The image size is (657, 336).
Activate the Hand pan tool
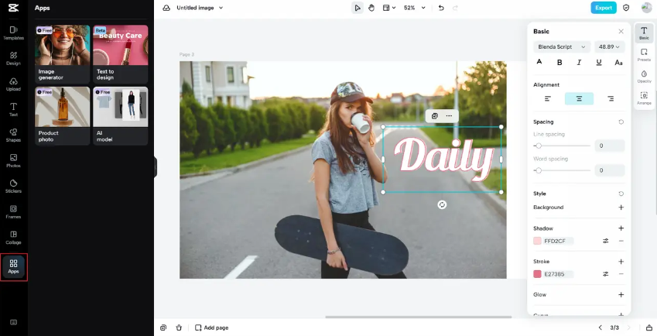pyautogui.click(x=371, y=8)
